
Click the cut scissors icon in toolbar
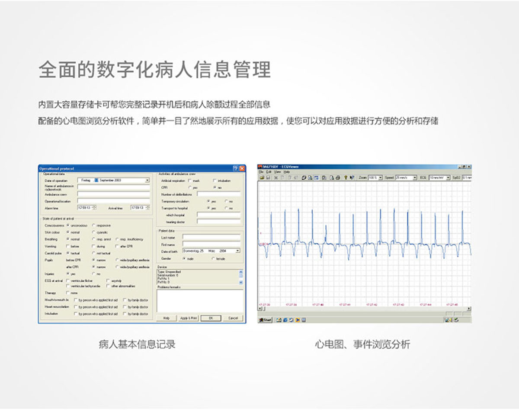[x=276, y=178]
